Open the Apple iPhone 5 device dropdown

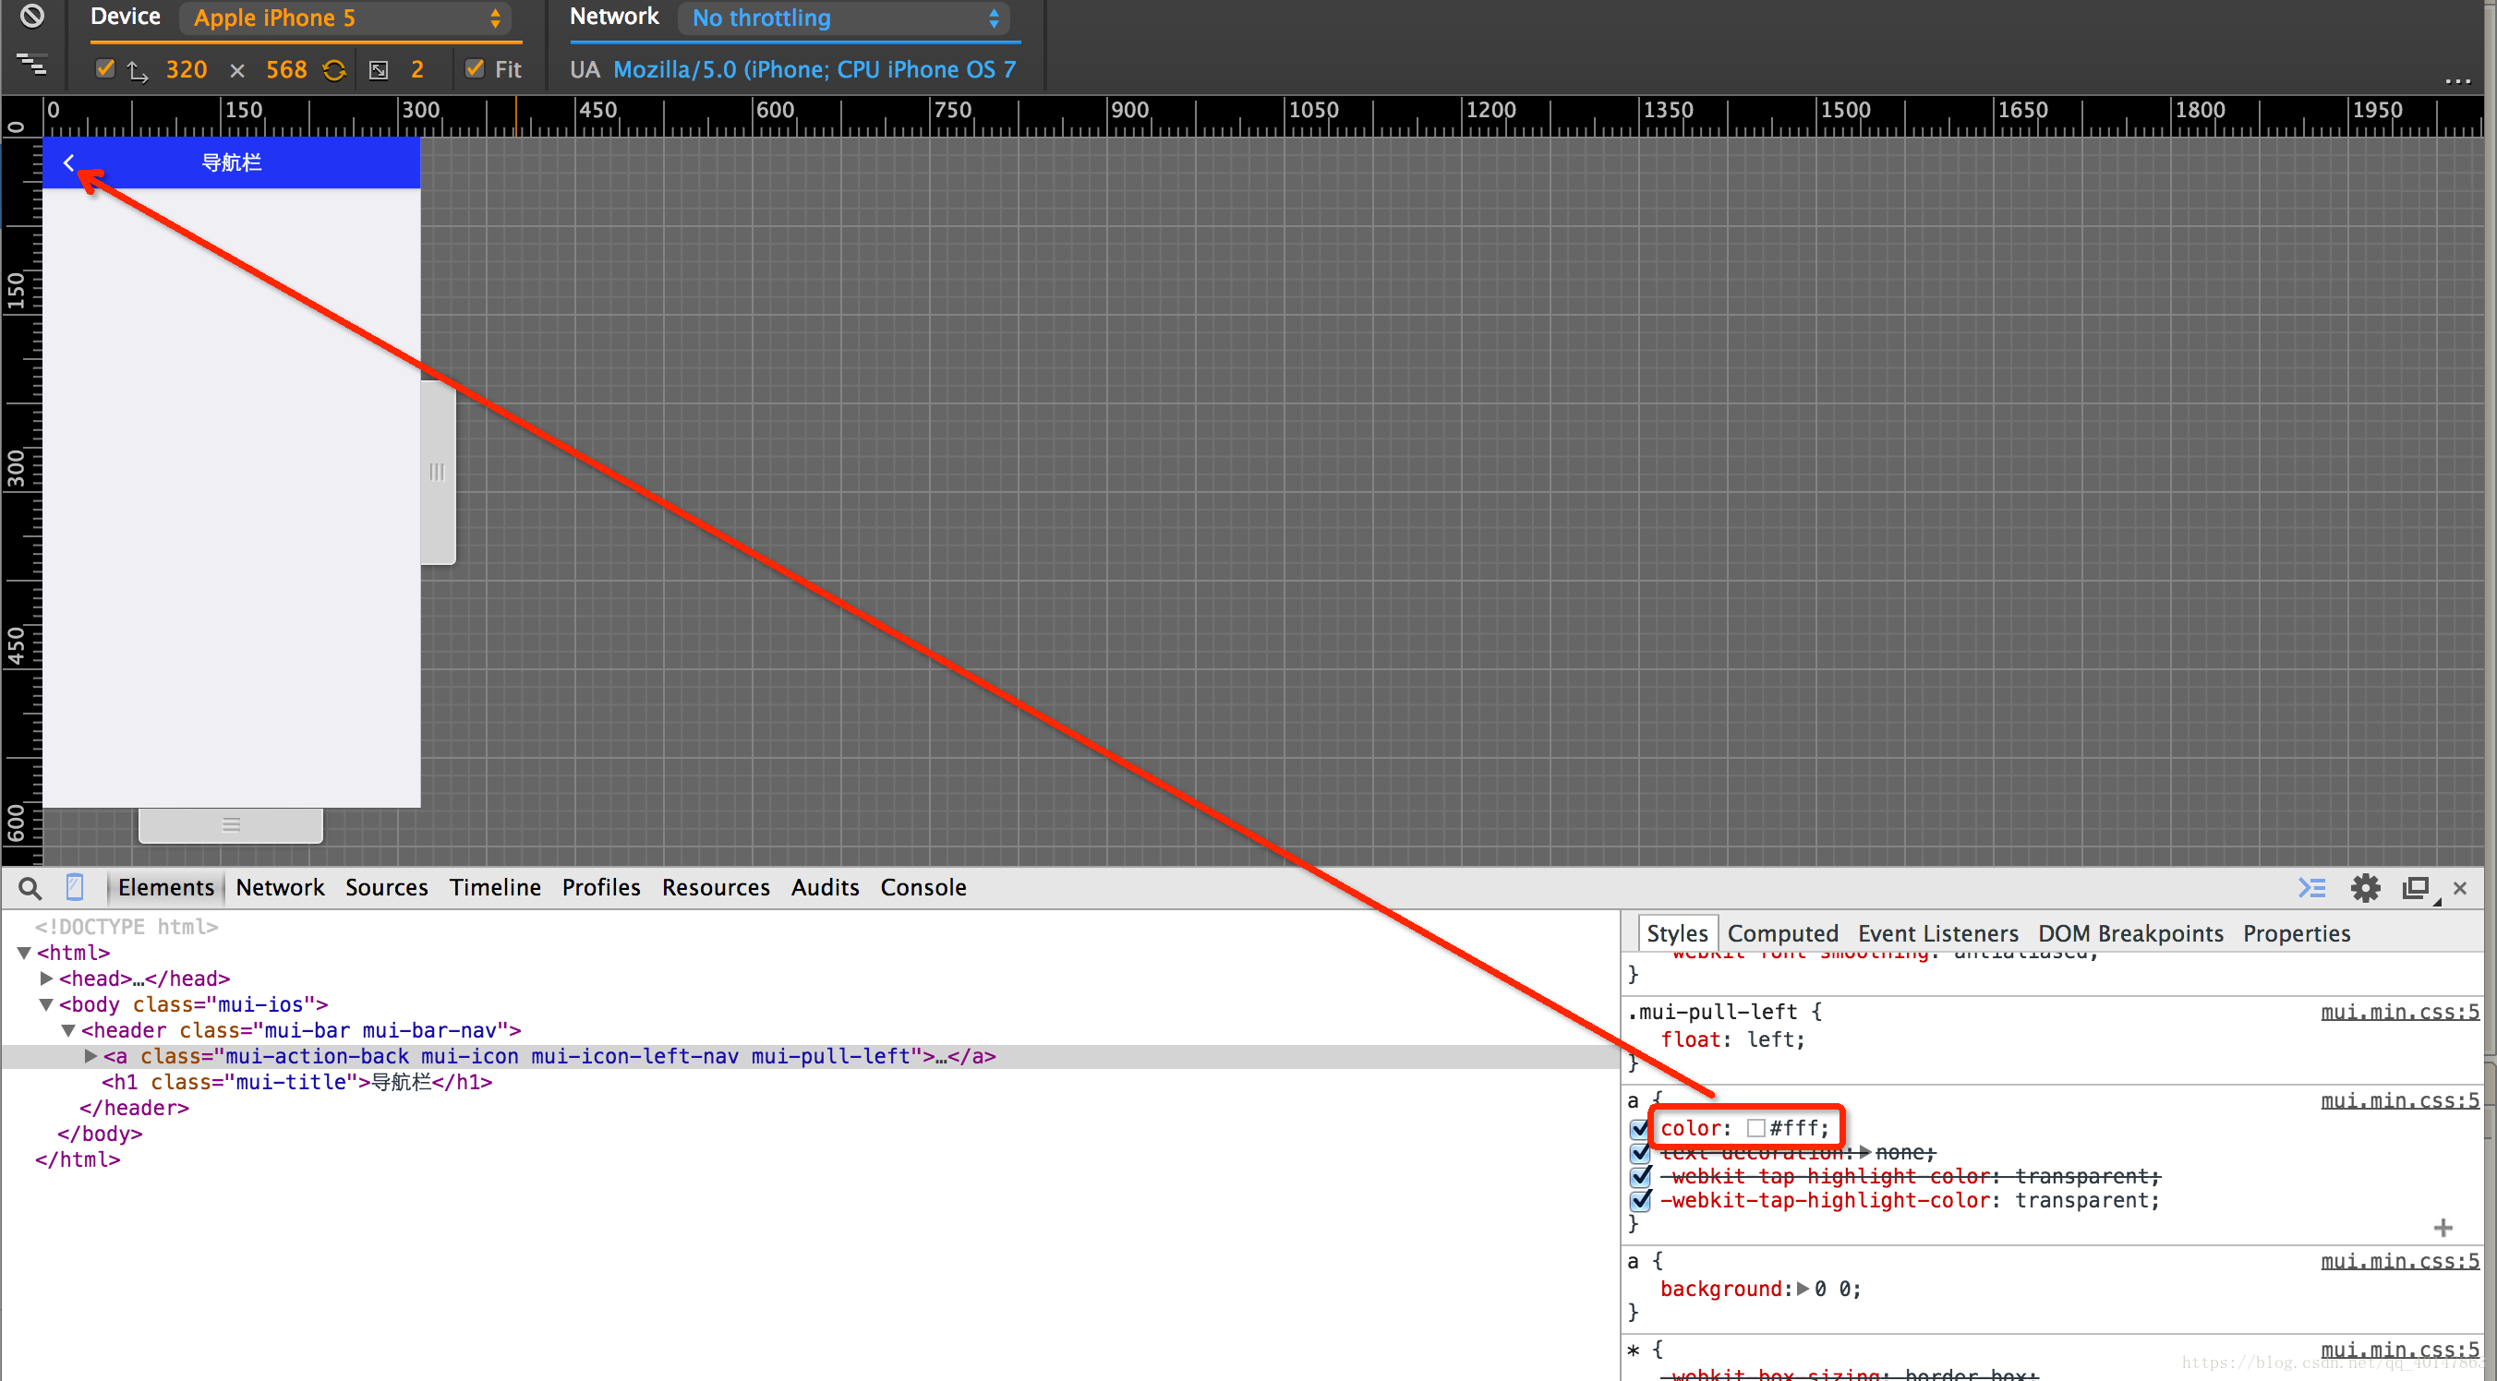click(346, 18)
